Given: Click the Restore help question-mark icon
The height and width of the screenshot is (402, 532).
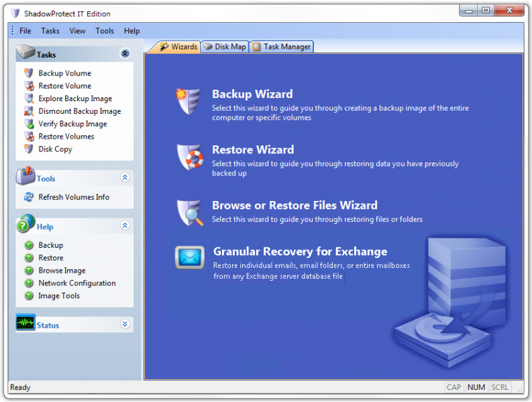Looking at the screenshot, I should [x=29, y=257].
